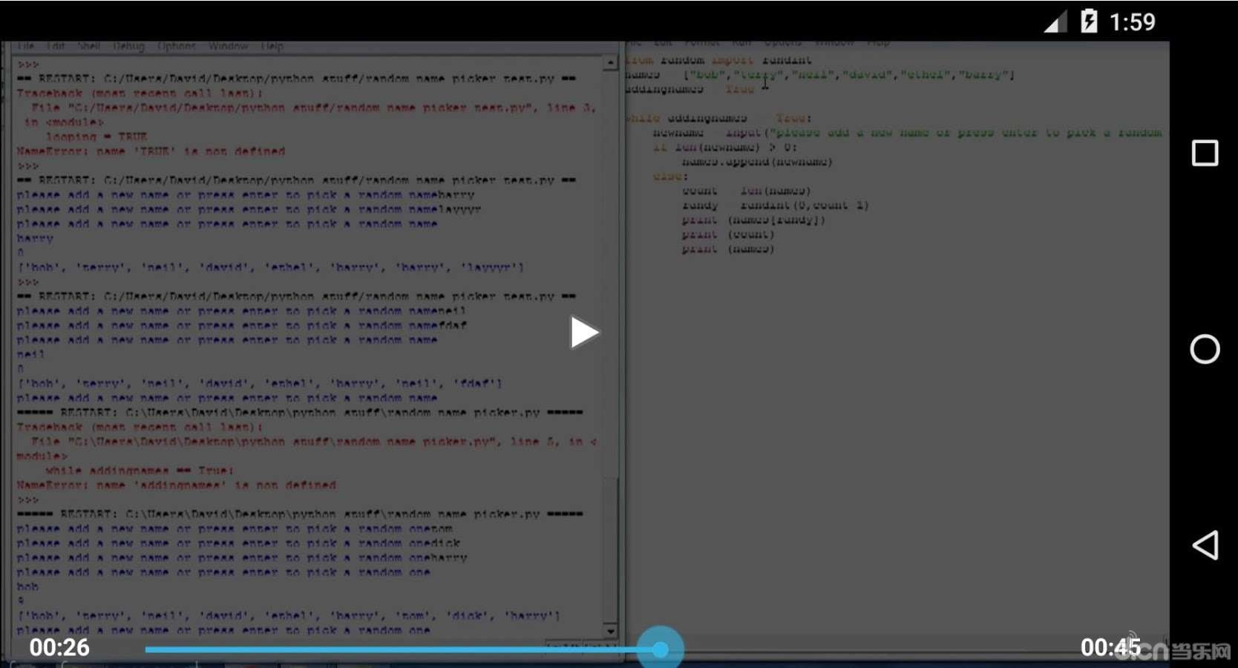The height and width of the screenshot is (668, 1238).
Task: Click the 1:59 clock in status bar
Action: click(1132, 22)
